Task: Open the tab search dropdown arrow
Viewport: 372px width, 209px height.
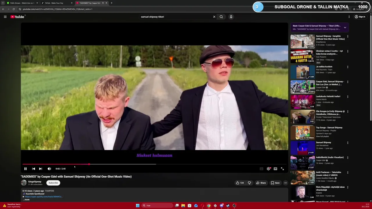Action: click(x=3, y=3)
